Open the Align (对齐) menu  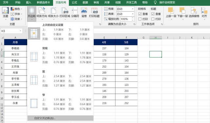pos(204,14)
